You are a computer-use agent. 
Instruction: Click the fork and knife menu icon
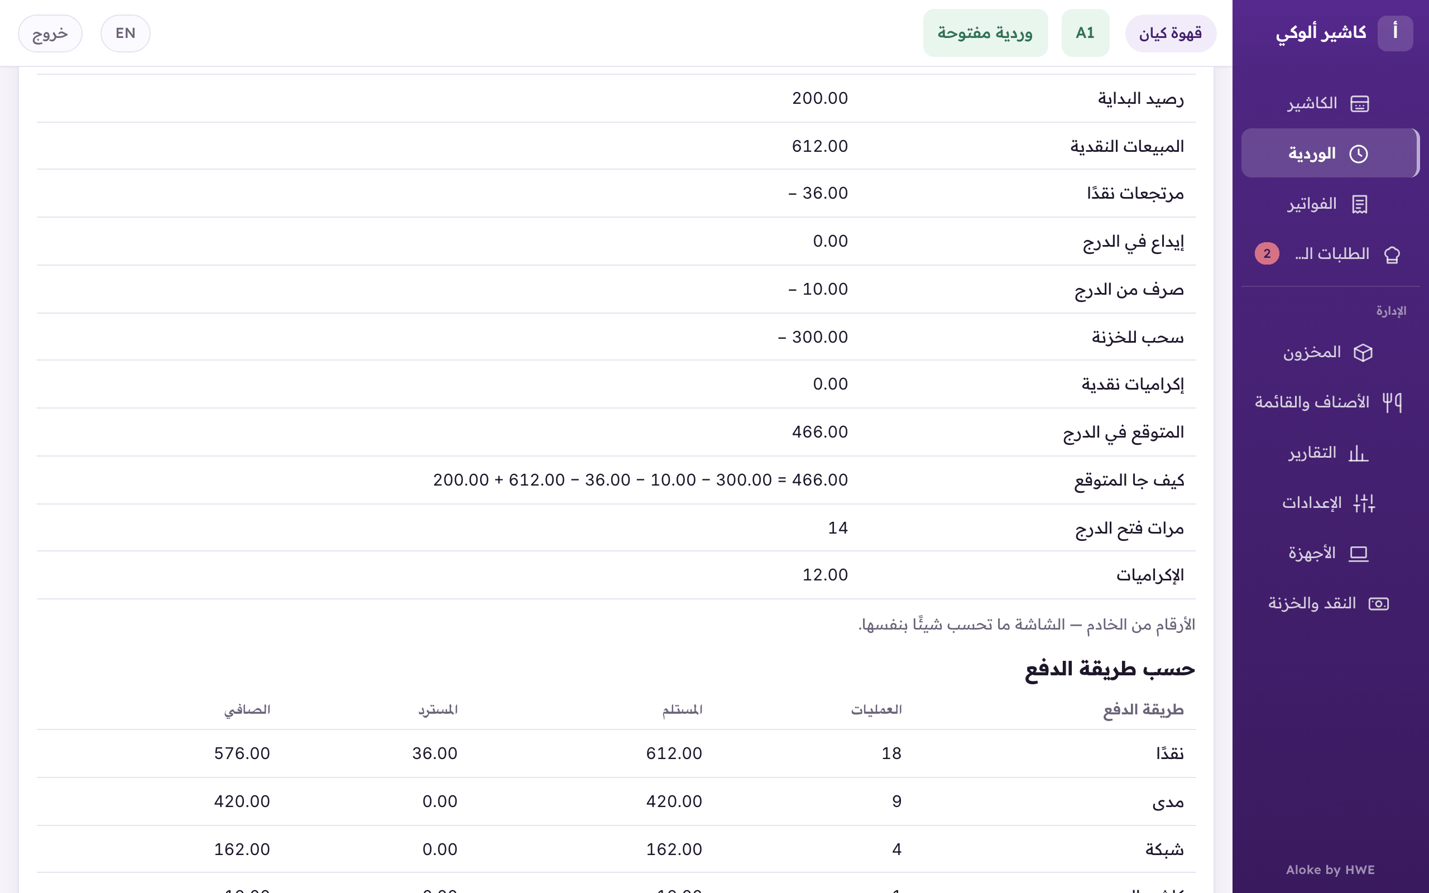tap(1392, 402)
